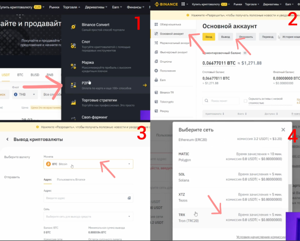This screenshot has width=300, height=241.
Task: Click the orange BTC coin icon in Монета field
Action: [48, 164]
